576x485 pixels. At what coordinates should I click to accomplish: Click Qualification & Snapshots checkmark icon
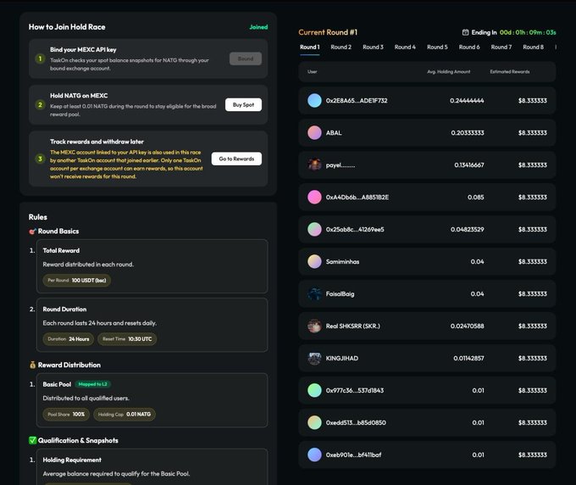(32, 441)
